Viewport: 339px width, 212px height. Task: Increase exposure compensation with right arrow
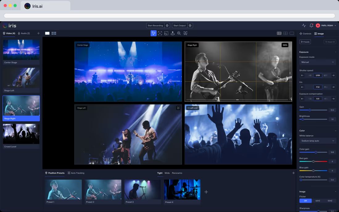[x=333, y=99]
